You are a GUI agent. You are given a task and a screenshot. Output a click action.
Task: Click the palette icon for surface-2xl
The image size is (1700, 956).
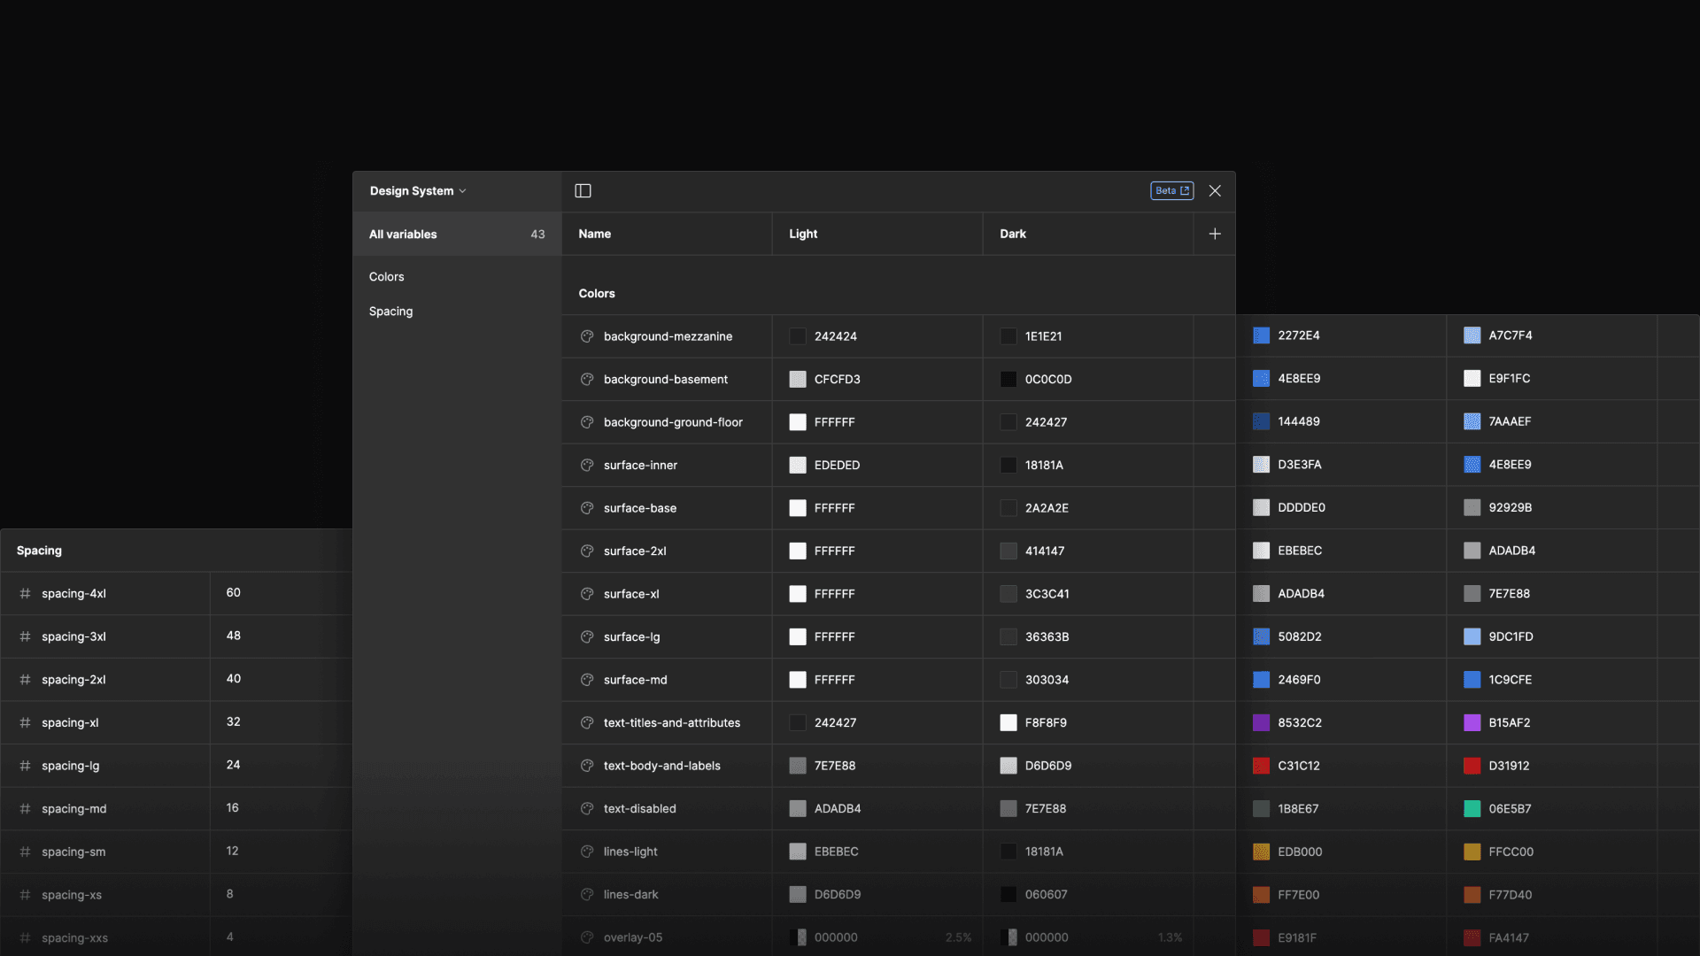[x=586, y=551]
